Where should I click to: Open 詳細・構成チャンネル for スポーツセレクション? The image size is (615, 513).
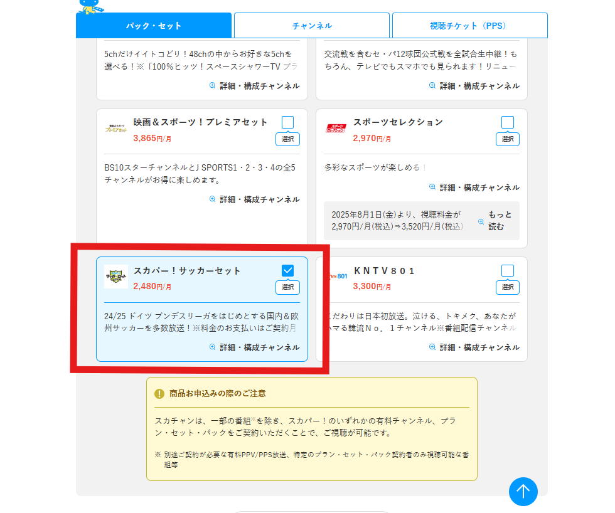474,188
